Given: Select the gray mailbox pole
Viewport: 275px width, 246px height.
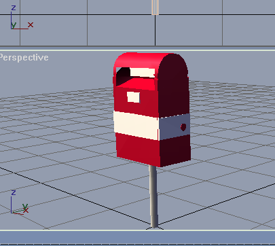Looking at the screenshot, I should point(153,196).
